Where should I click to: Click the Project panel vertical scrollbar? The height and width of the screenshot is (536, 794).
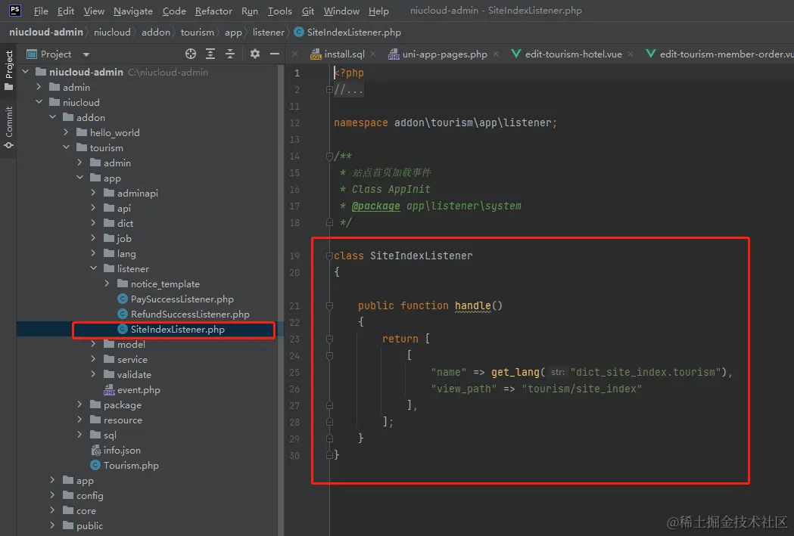pyautogui.click(x=281, y=299)
